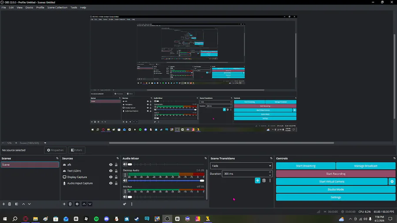Decrease transition duration stepper down arrow
Screen dimensions: 397x223
[270, 175]
